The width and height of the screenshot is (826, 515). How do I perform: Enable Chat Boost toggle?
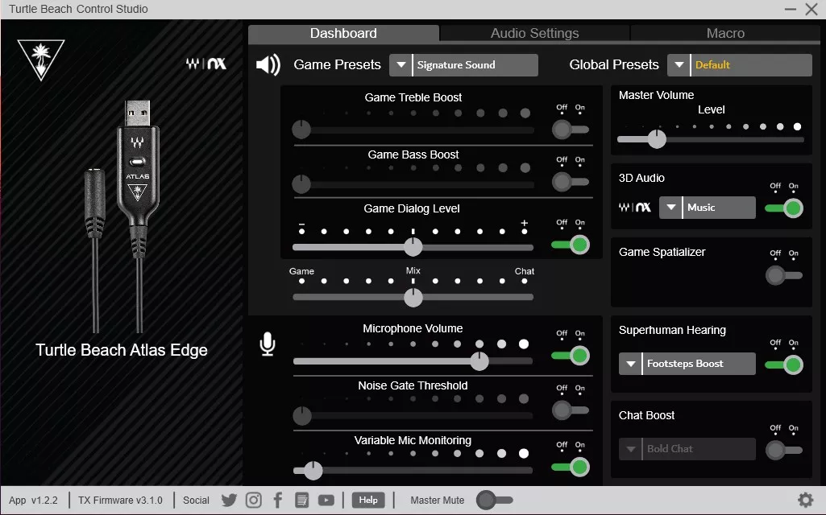pyautogui.click(x=784, y=451)
